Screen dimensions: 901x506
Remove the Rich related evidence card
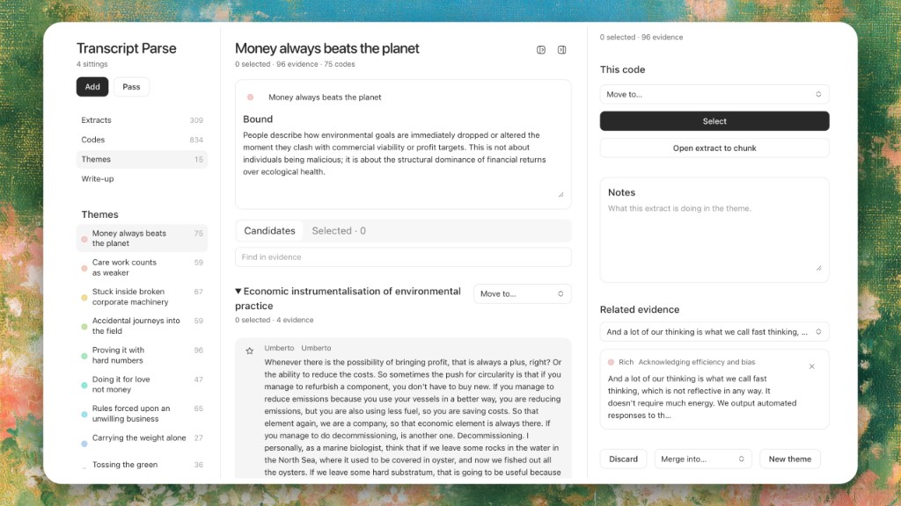(811, 366)
